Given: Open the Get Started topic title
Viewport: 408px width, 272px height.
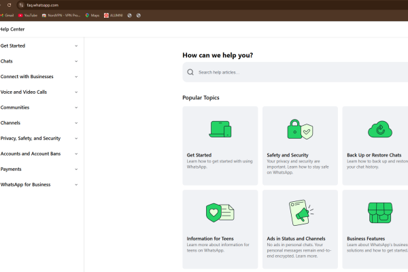Looking at the screenshot, I should coord(199,155).
